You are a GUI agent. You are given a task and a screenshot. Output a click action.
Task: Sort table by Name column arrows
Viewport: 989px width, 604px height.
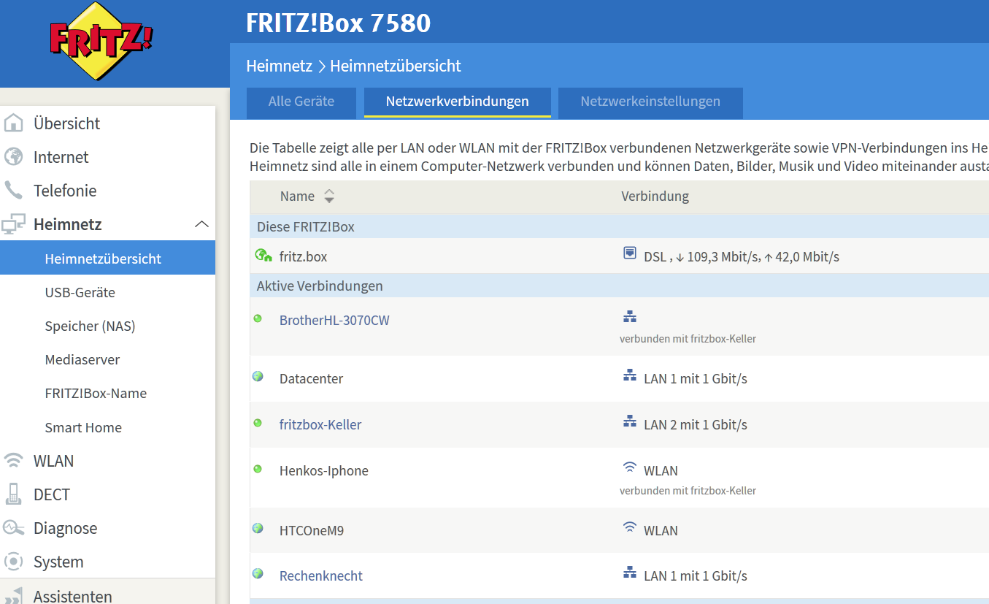(x=329, y=196)
